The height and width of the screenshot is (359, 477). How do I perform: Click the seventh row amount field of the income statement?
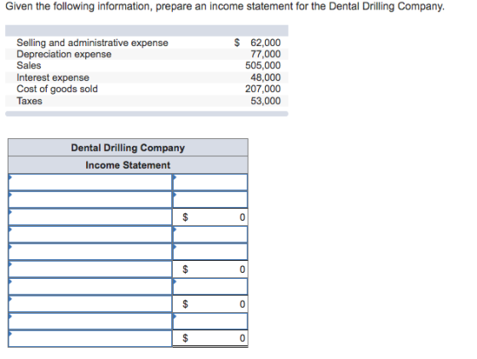(210, 287)
